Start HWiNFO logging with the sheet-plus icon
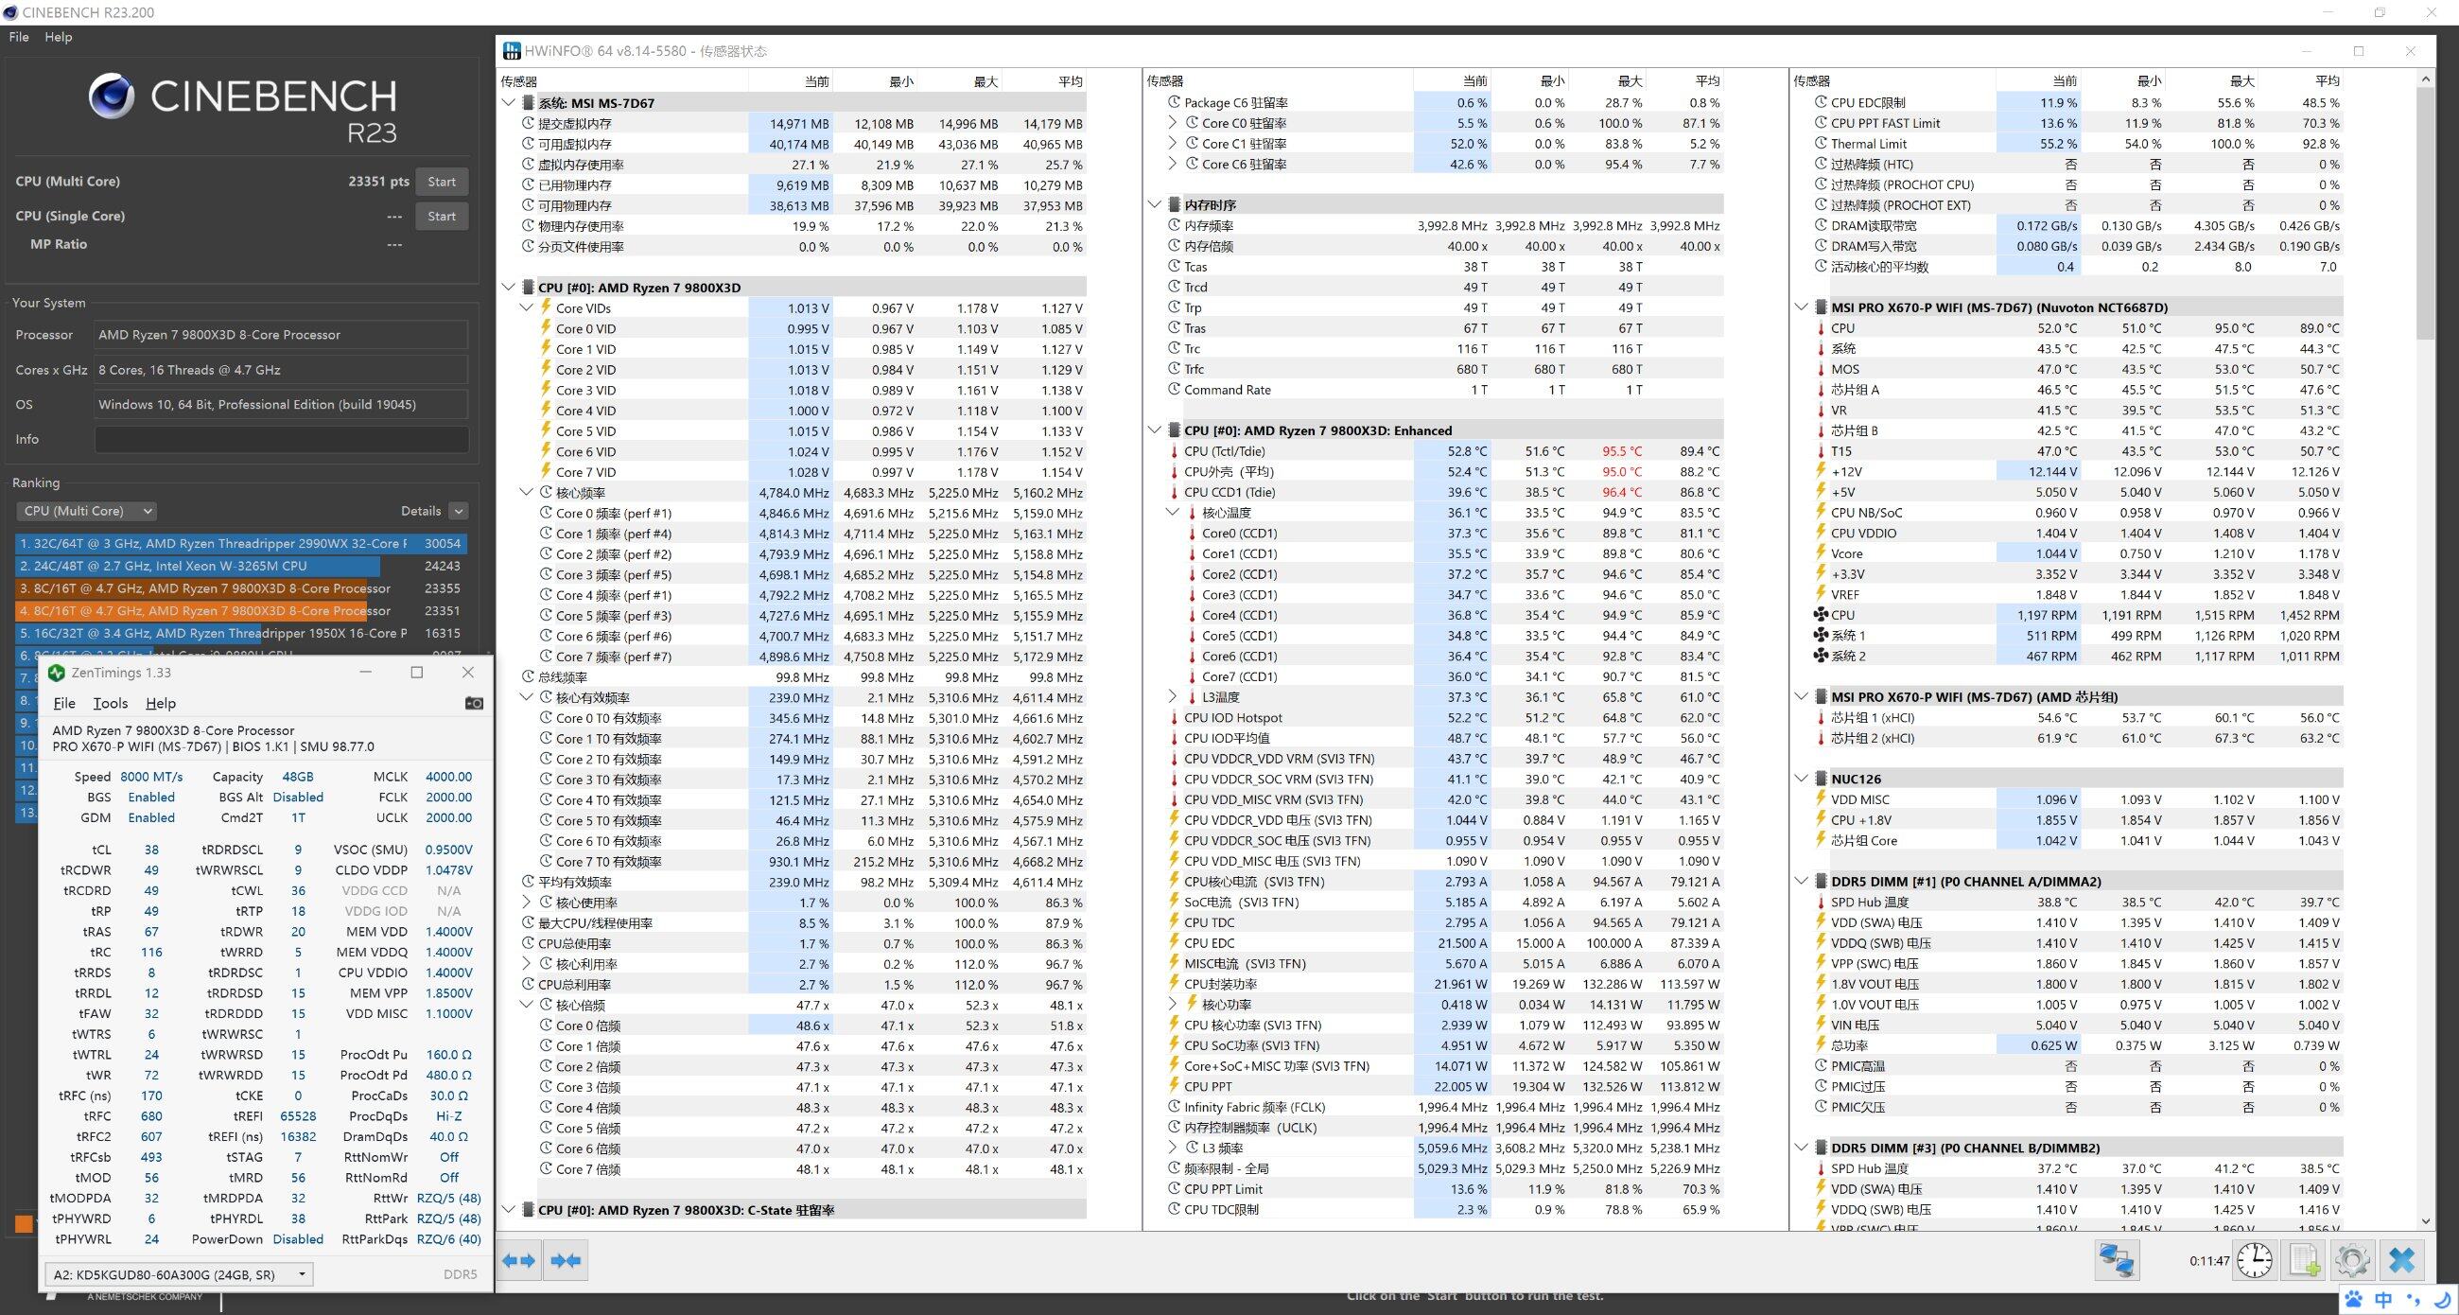 (x=2304, y=1260)
